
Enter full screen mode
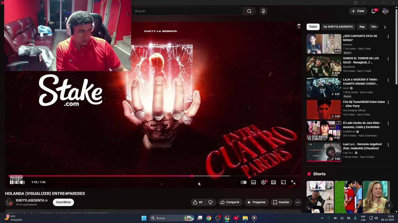[x=293, y=182]
